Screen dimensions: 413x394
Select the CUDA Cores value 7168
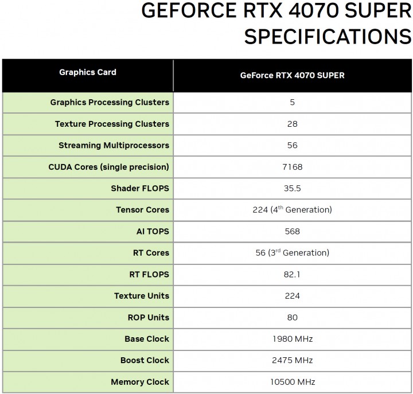[292, 167]
